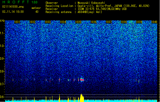The height and width of the screenshot is (102, 160).
Task: Click the 'Receiving Location' field label
Action: pos(59,6)
